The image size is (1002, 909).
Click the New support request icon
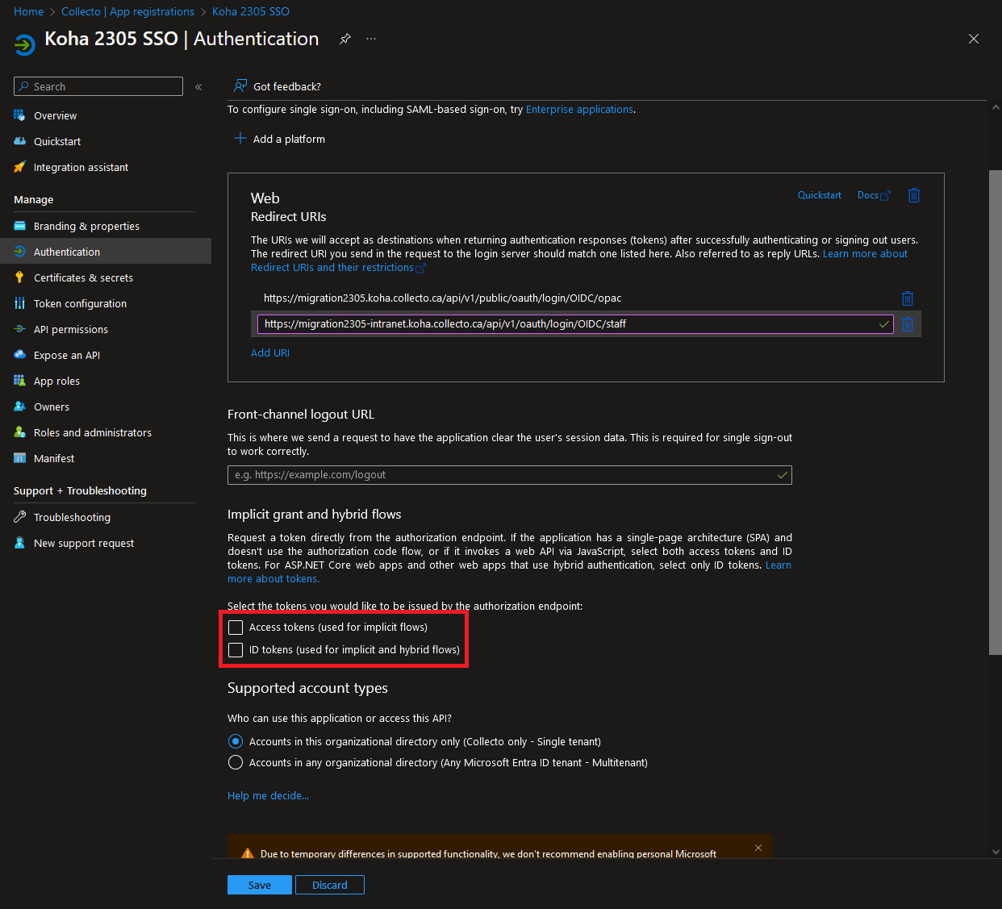19,543
